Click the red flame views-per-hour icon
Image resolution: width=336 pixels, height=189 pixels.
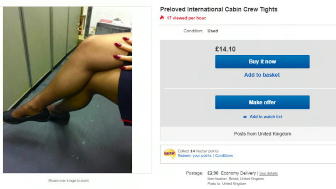point(162,18)
